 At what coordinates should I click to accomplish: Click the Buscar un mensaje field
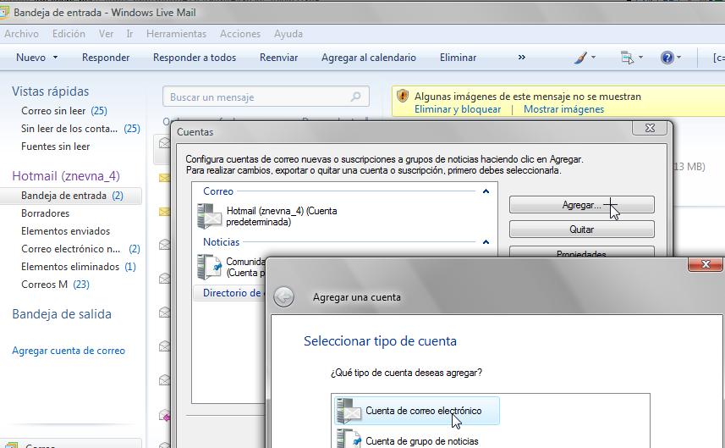coord(266,97)
